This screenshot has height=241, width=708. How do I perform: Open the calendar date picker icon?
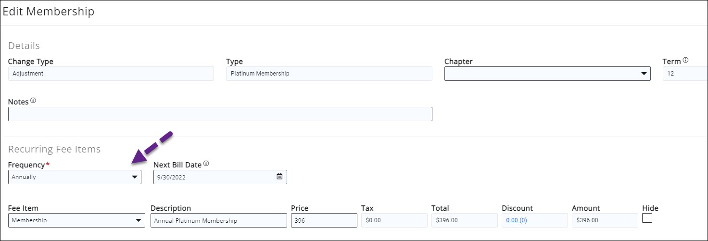point(279,177)
